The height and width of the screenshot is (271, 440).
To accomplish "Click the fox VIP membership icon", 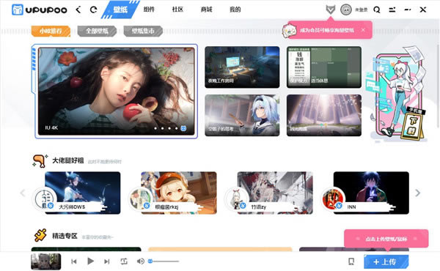I will [331, 10].
